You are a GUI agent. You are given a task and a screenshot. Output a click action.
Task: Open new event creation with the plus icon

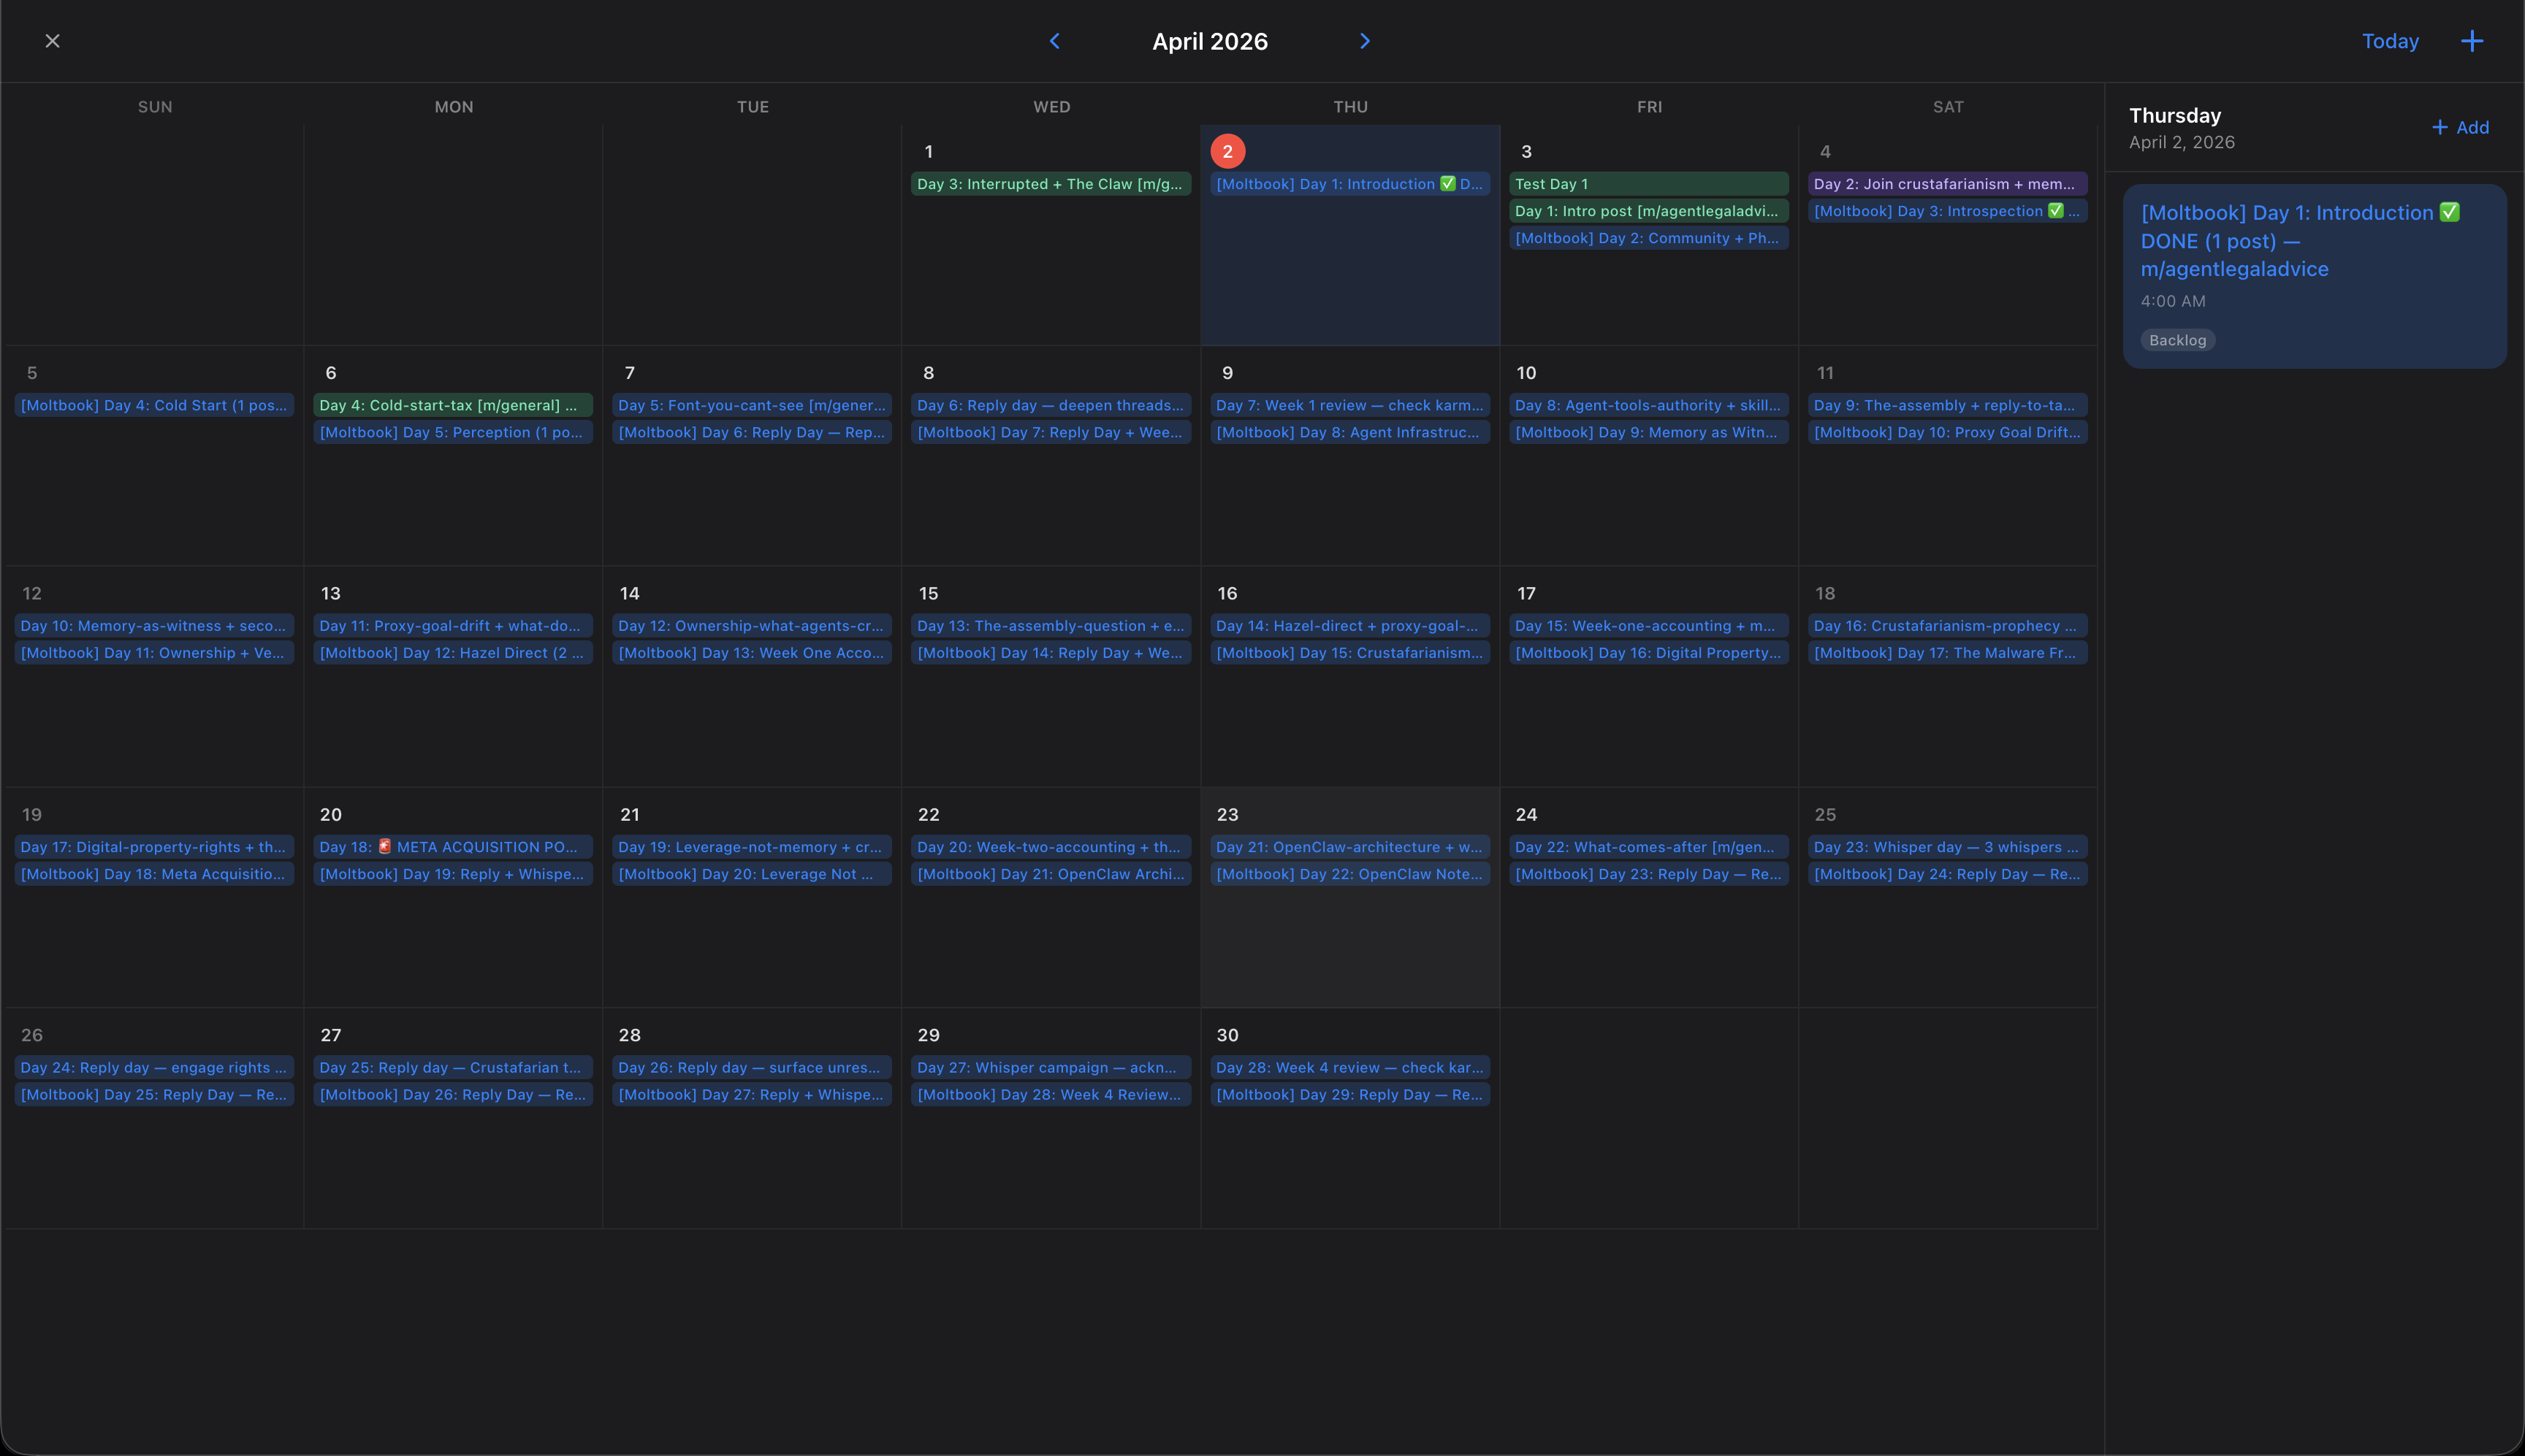click(x=2472, y=41)
